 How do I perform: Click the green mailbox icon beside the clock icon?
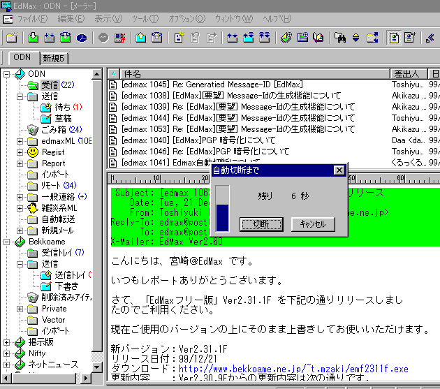[x=66, y=37]
